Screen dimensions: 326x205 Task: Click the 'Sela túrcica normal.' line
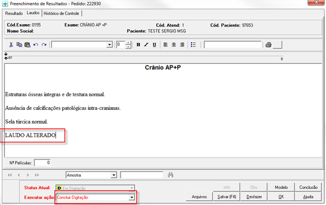(x=26, y=122)
